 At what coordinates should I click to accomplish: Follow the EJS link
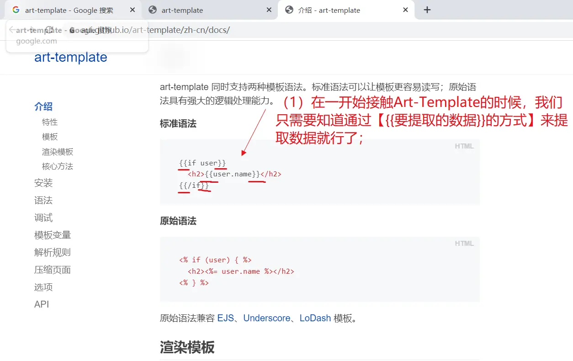click(x=225, y=318)
